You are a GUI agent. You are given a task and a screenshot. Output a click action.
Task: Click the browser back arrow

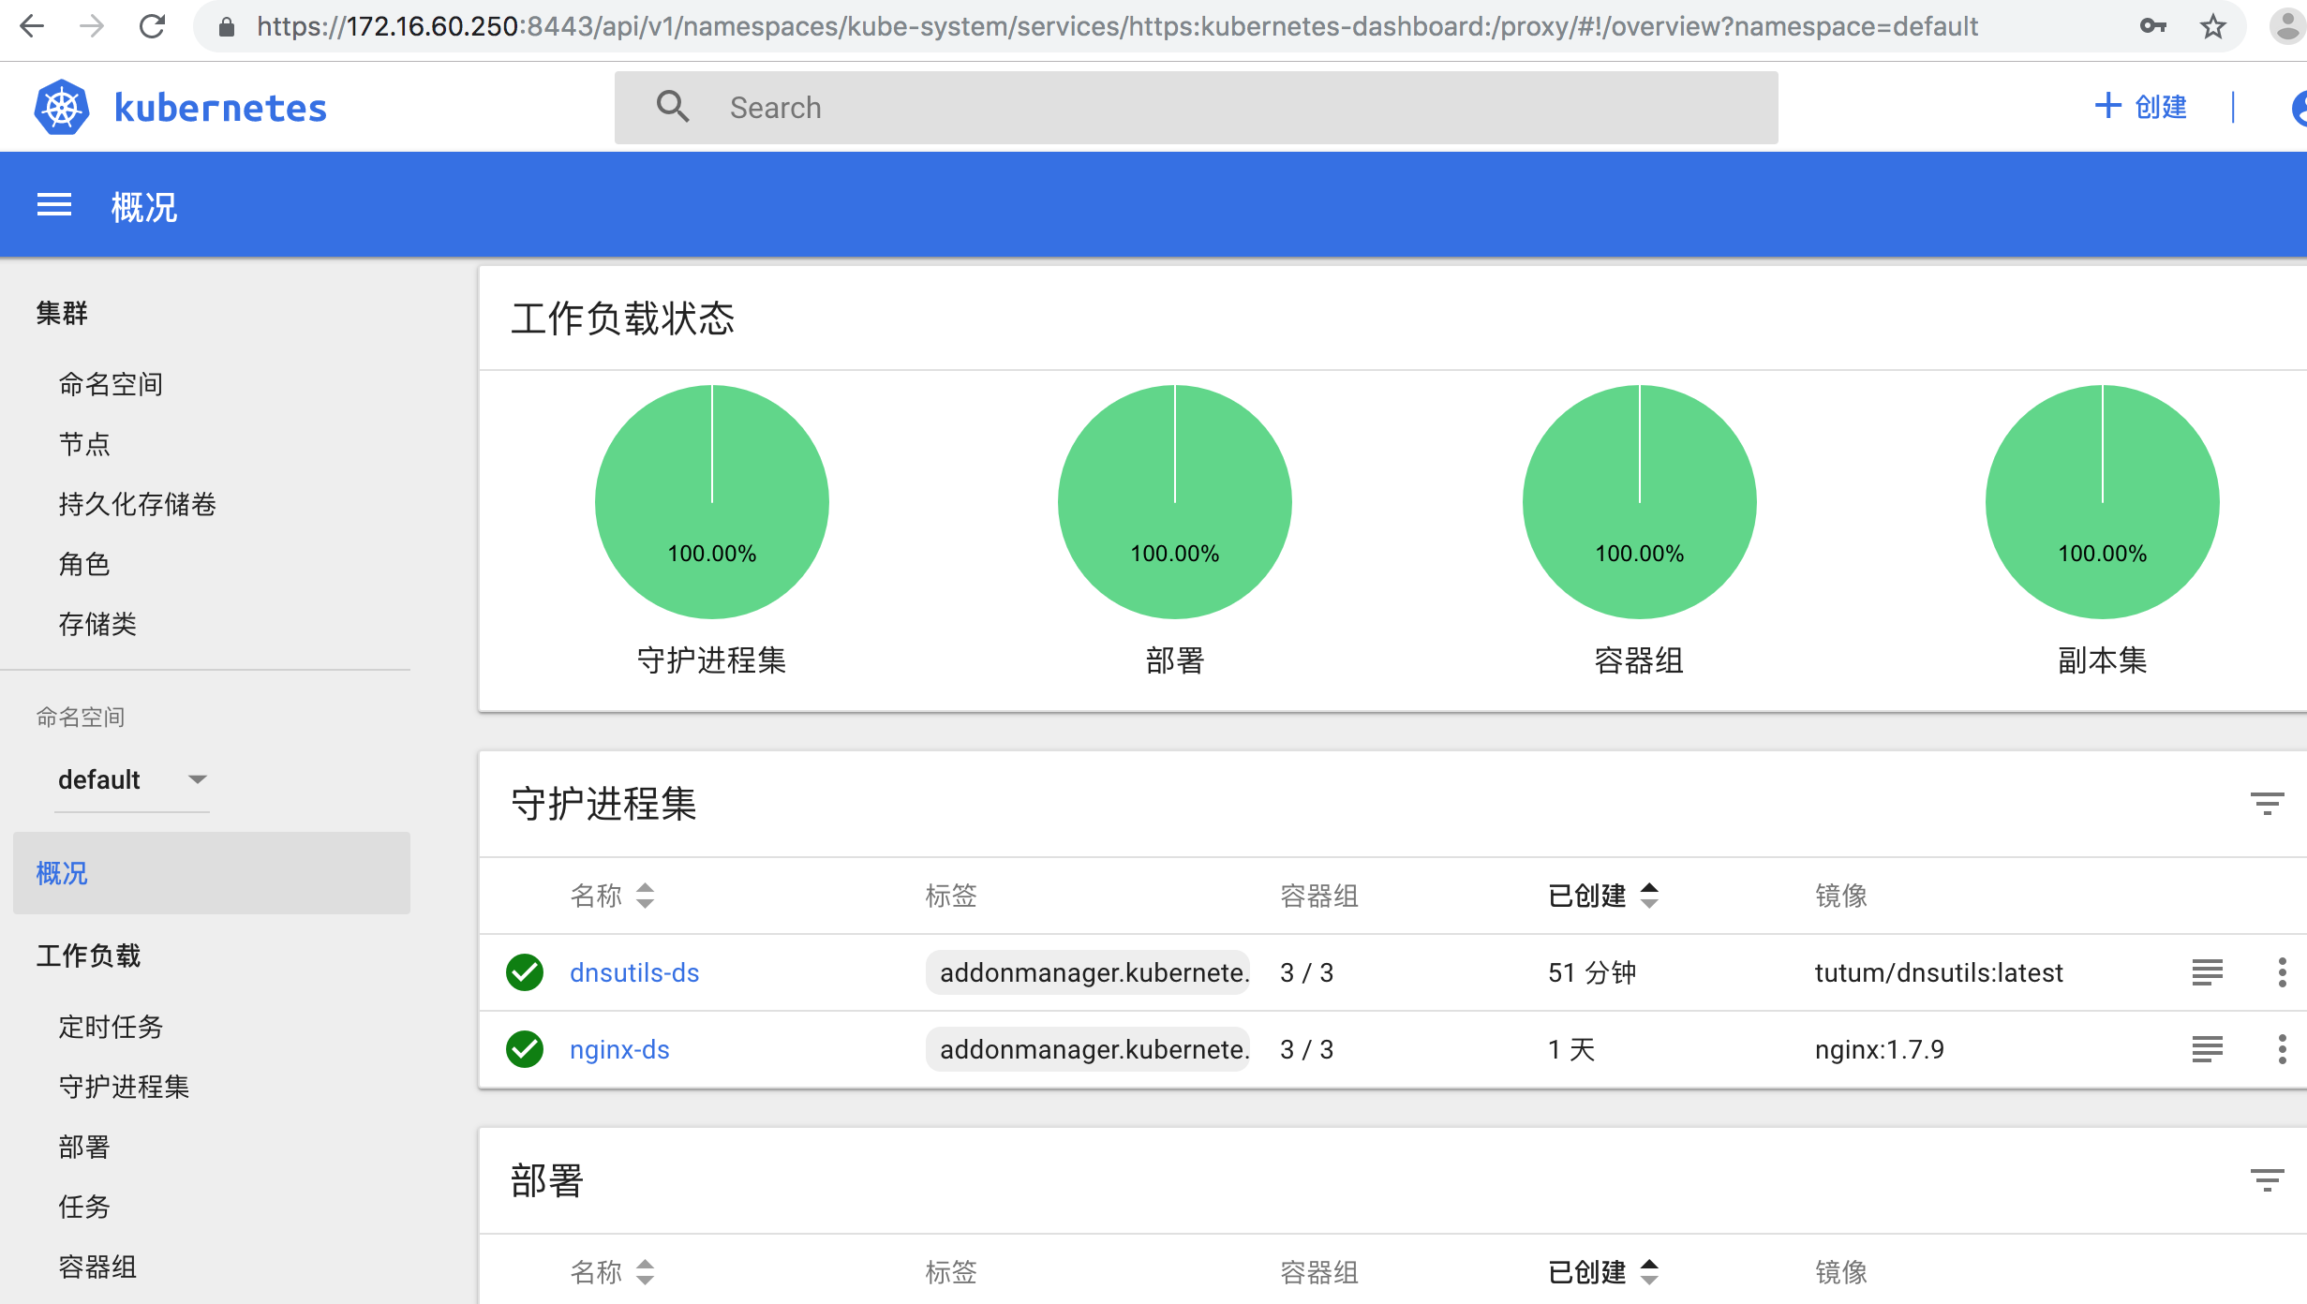click(32, 26)
